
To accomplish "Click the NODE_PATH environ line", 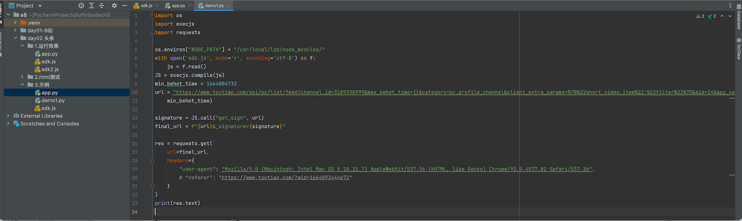I will point(240,50).
